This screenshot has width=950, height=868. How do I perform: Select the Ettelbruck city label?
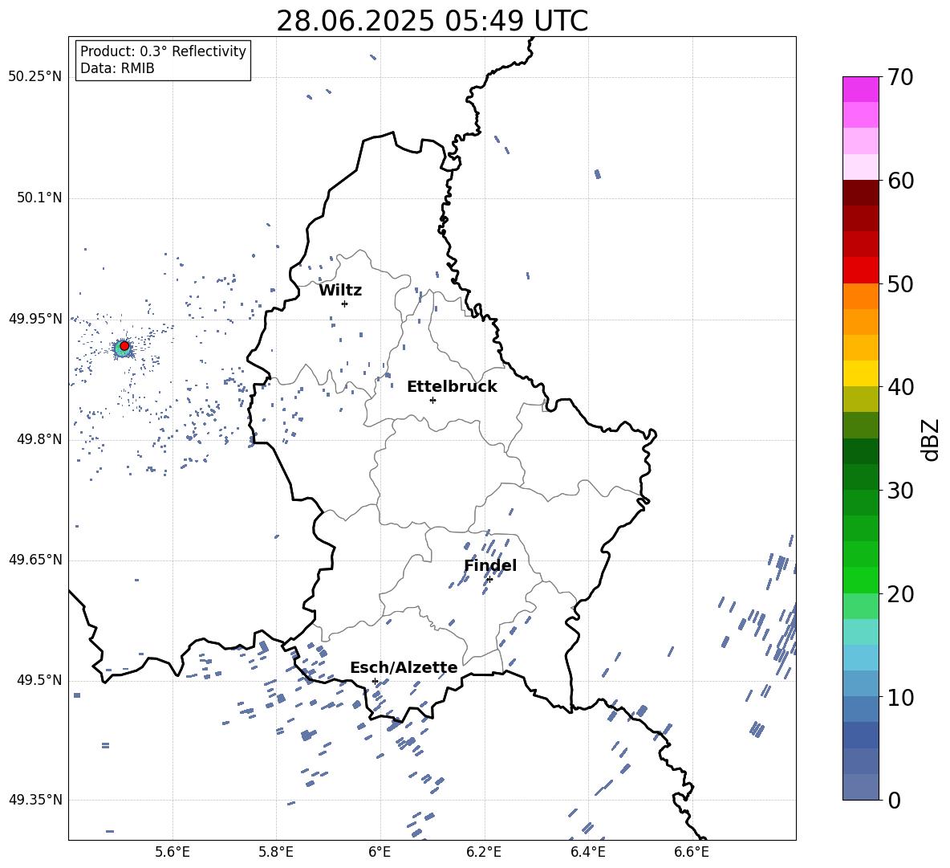pos(452,387)
